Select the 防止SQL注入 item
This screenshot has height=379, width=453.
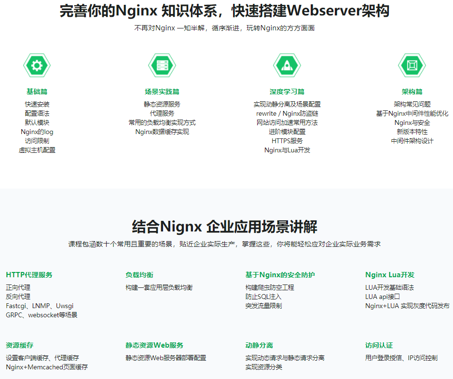(x=263, y=297)
